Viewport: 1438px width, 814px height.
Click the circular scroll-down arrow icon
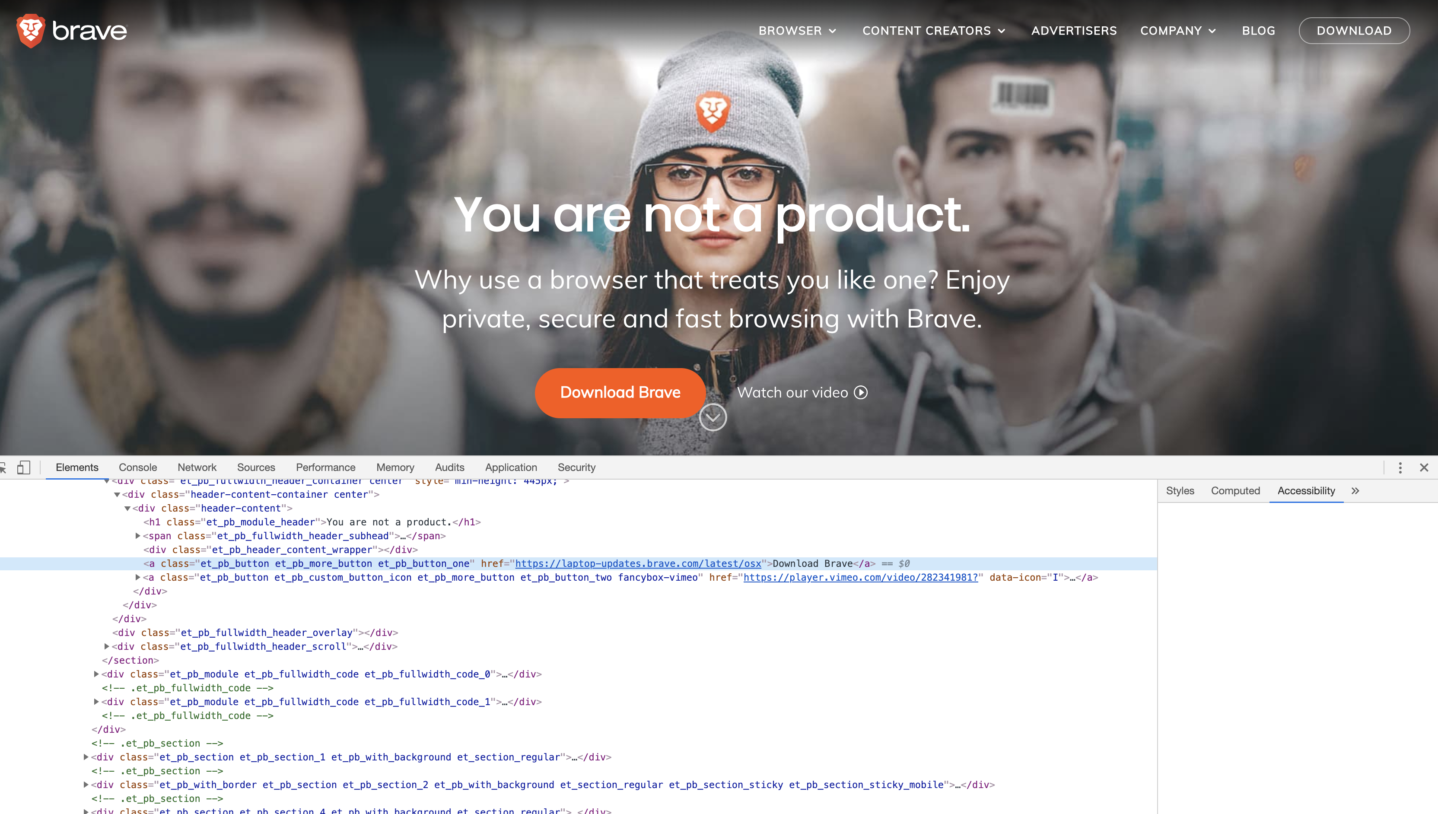click(x=713, y=417)
